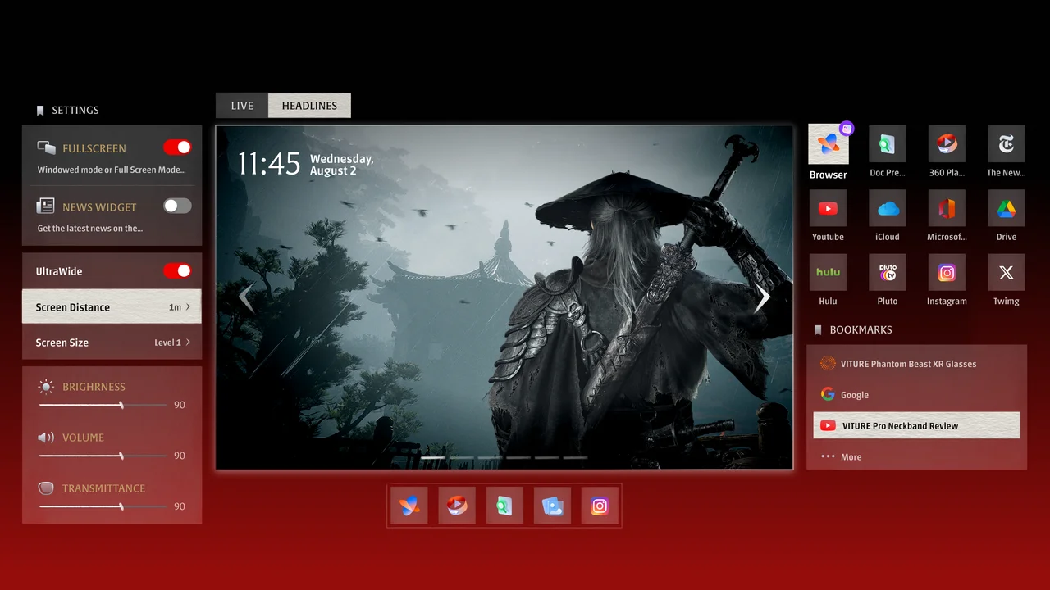The height and width of the screenshot is (590, 1050).
Task: Select the second carousel page indicator
Action: 462,457
